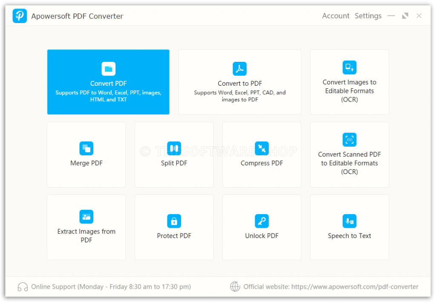Open the Protect PDF label
The image size is (436, 302).
point(174,236)
